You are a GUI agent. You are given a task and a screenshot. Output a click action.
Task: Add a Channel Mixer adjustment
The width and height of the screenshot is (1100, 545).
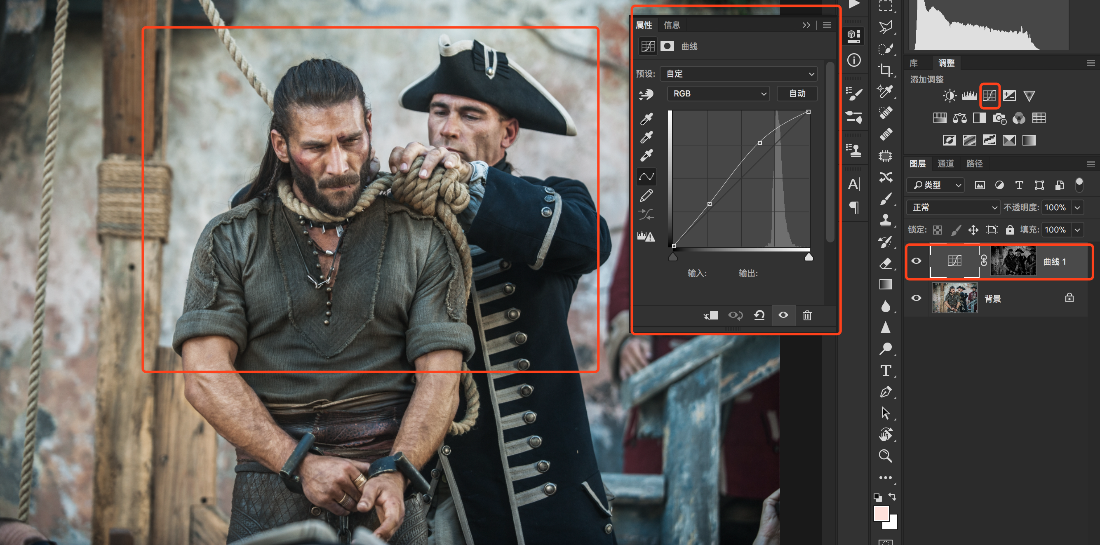click(x=1019, y=118)
